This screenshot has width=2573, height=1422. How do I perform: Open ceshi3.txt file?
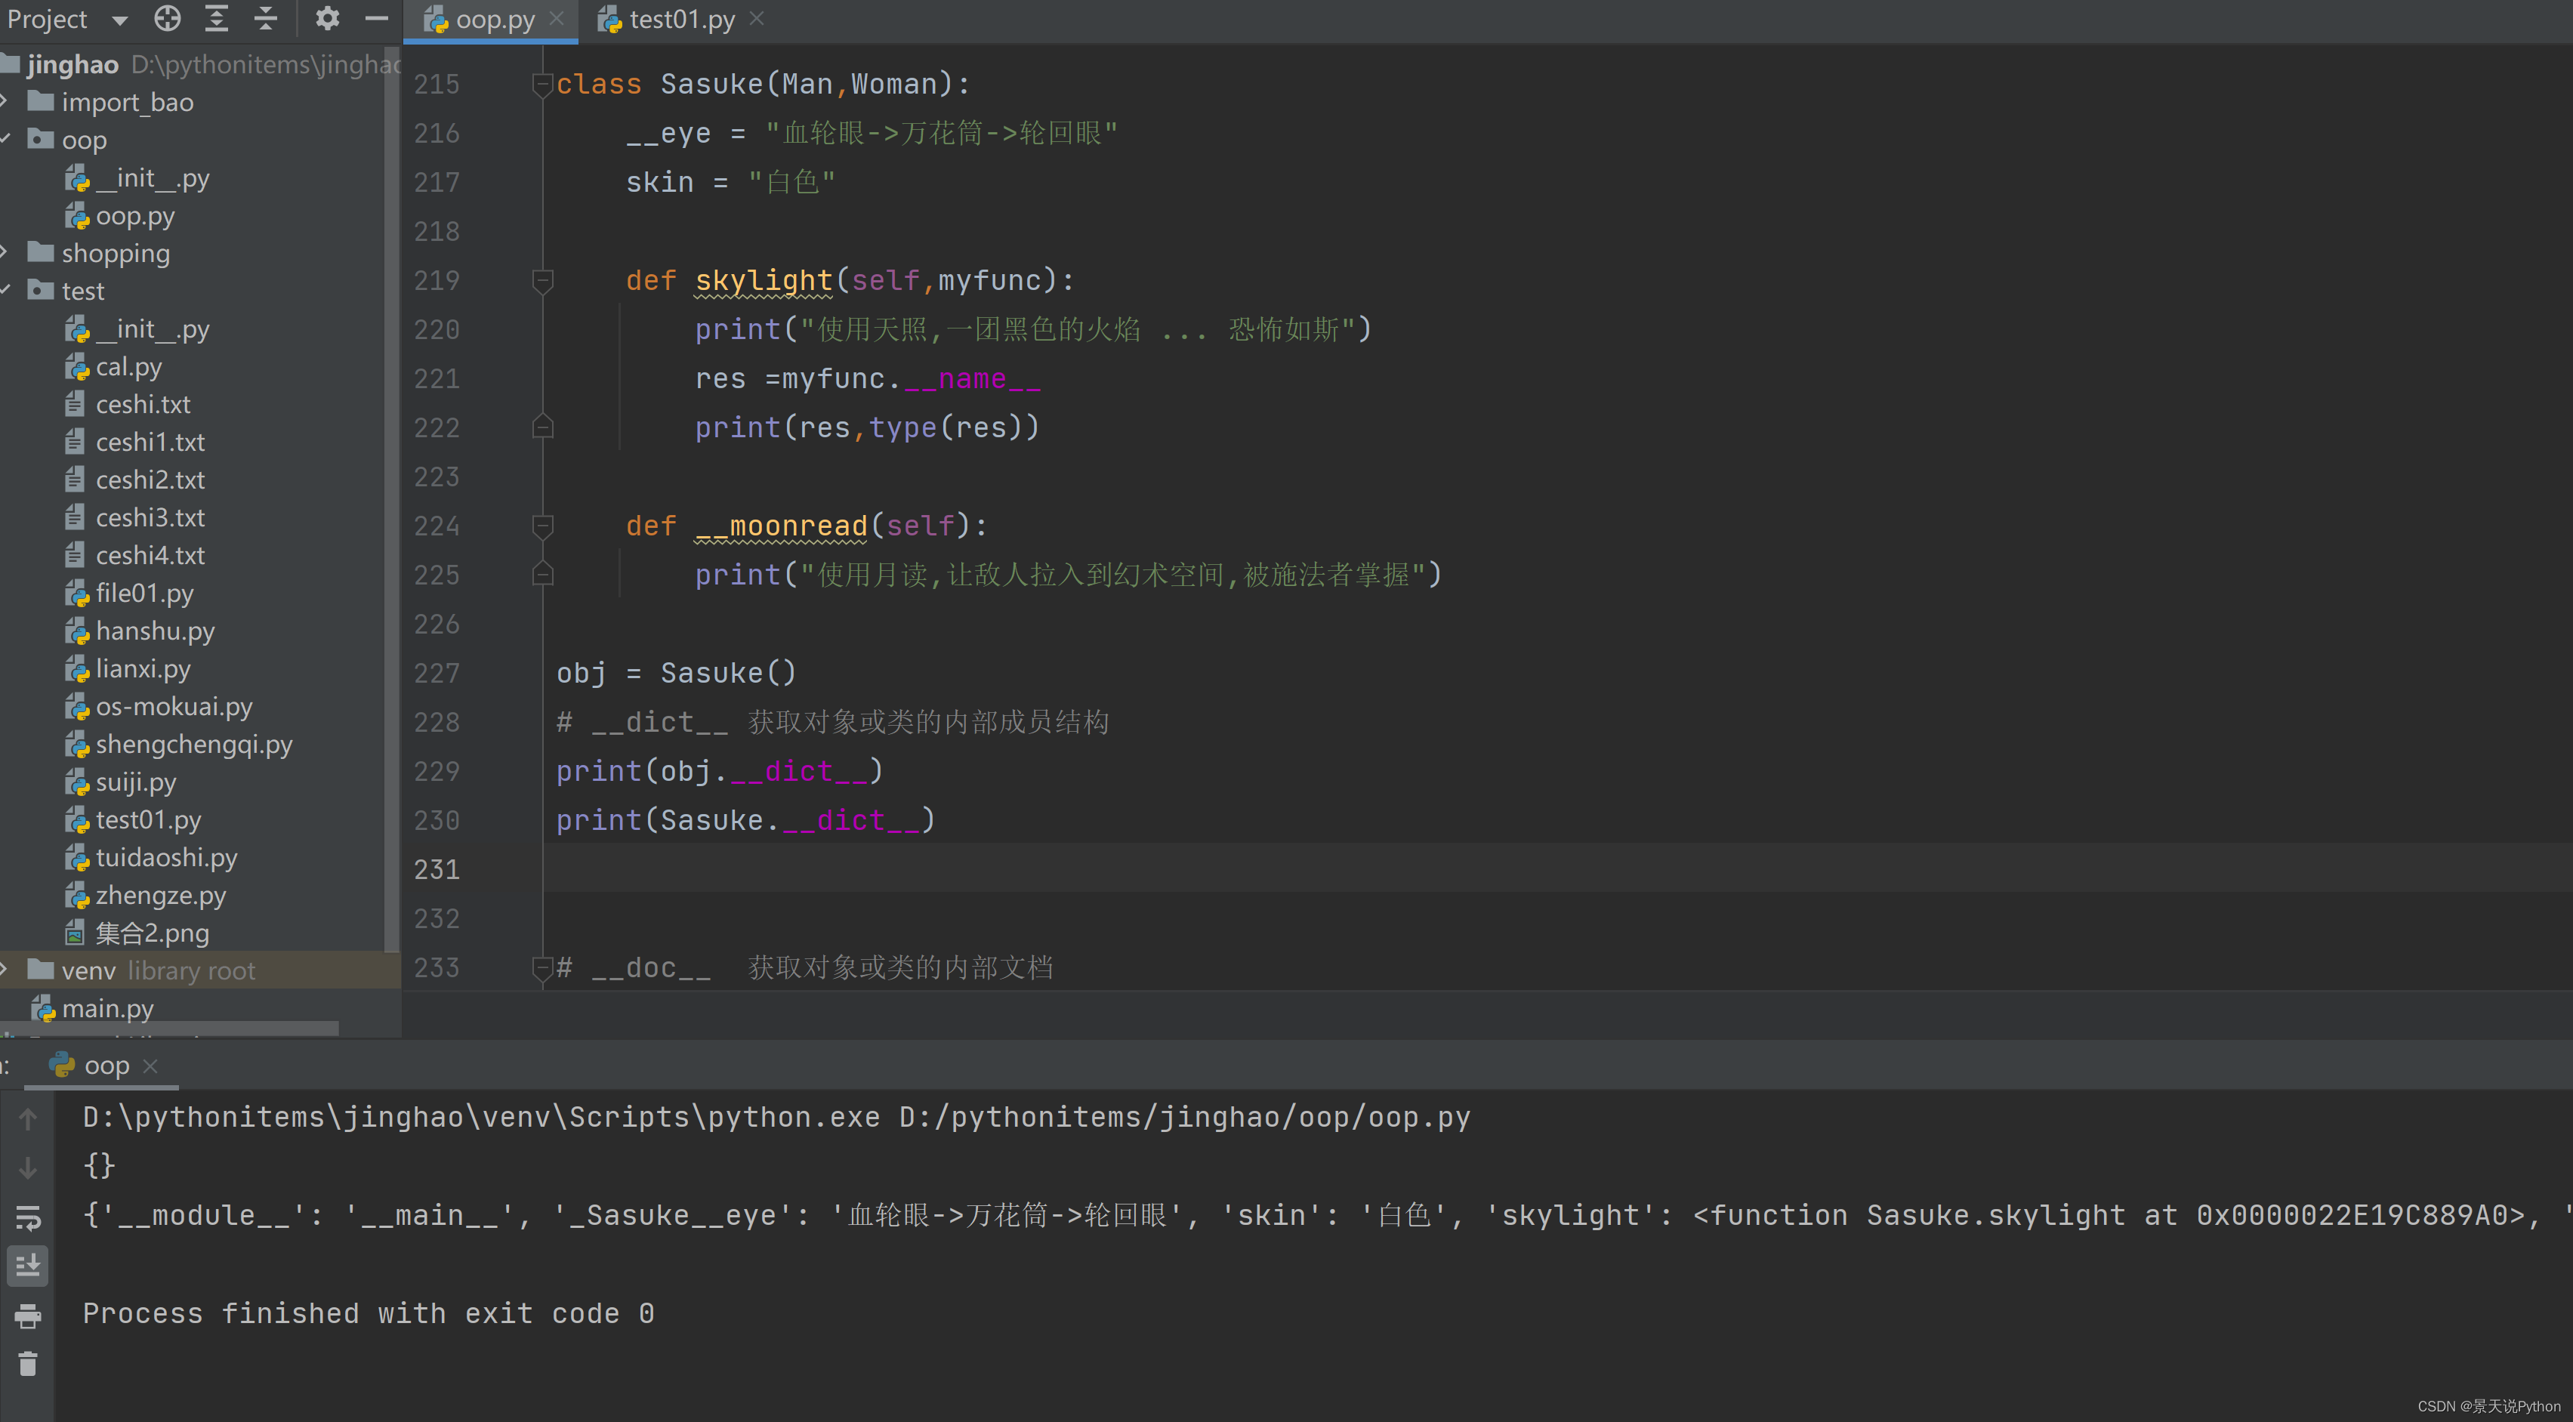(x=150, y=518)
